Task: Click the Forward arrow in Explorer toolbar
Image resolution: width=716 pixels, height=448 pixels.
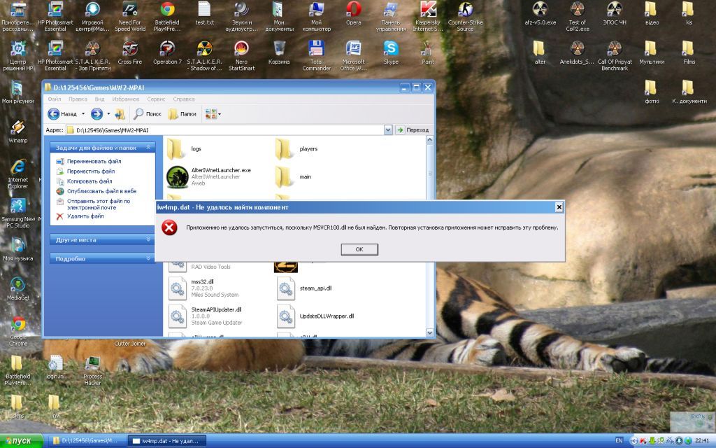Action: pyautogui.click(x=96, y=114)
